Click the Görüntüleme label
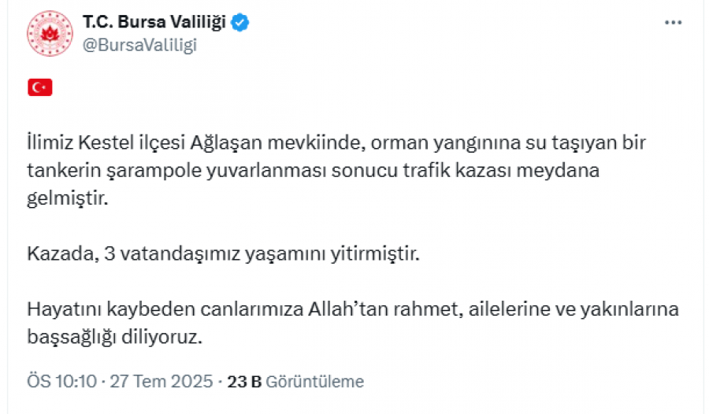709x414 pixels. [314, 382]
